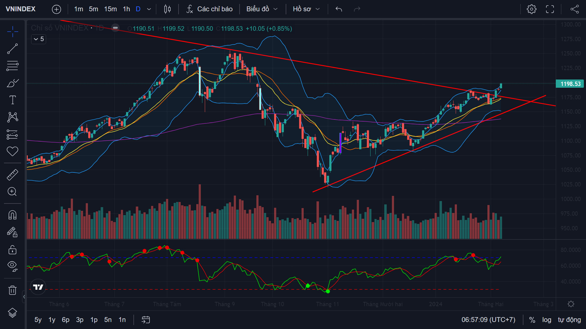The image size is (586, 329).
Task: Toggle tự động auto scale
Action: click(x=570, y=320)
